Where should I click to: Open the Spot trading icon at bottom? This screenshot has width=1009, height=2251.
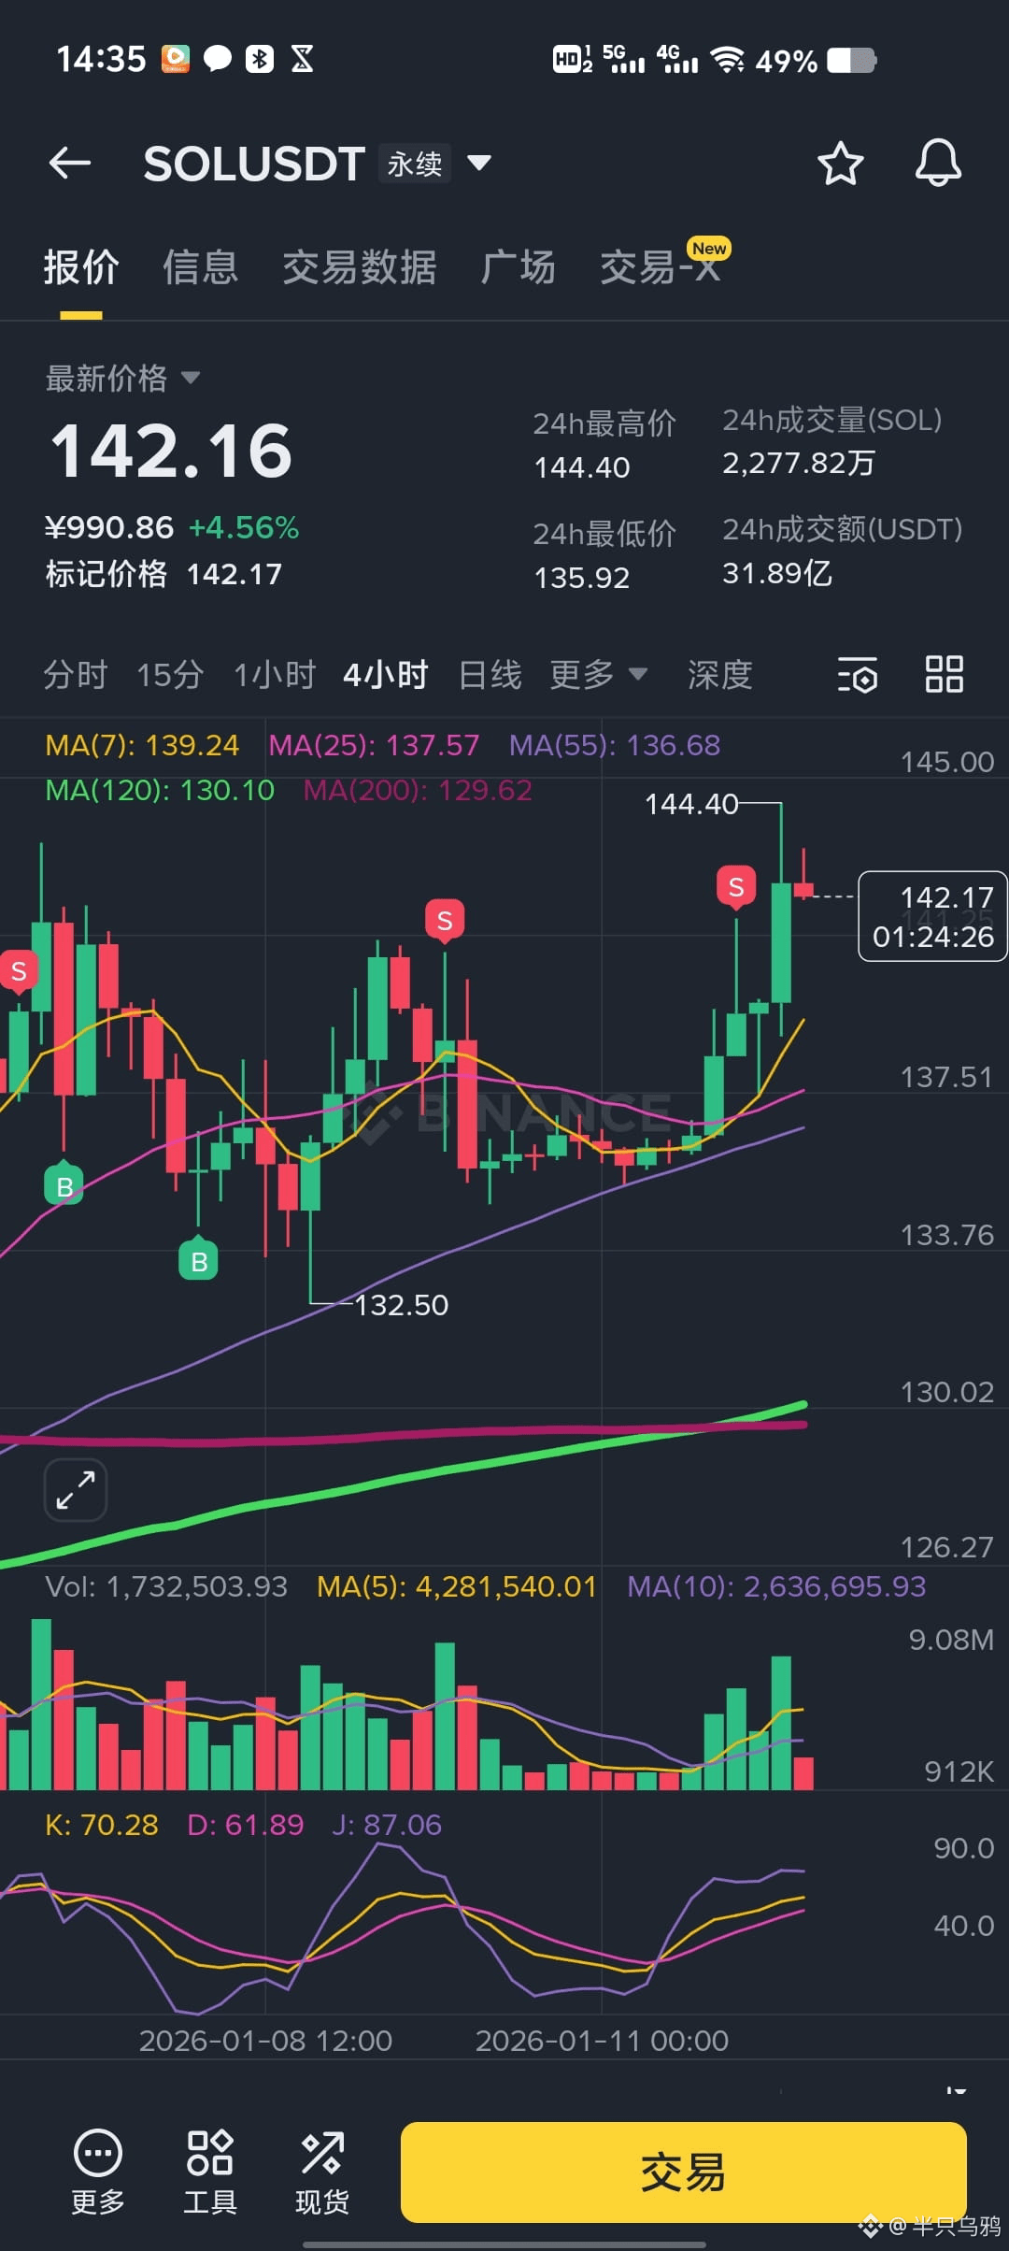tap(322, 2172)
